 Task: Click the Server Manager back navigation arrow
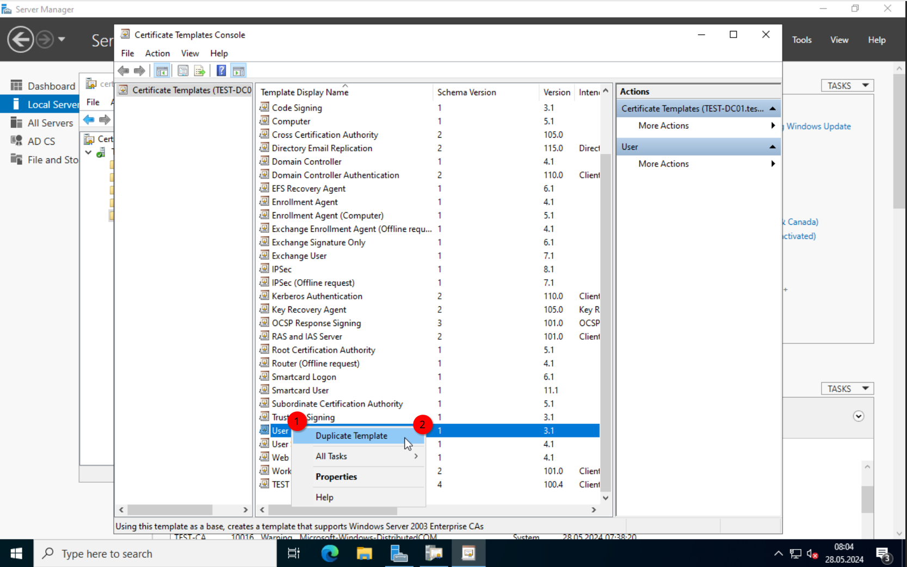21,39
